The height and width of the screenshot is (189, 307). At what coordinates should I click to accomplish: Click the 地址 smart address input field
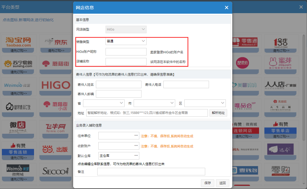point(147,113)
